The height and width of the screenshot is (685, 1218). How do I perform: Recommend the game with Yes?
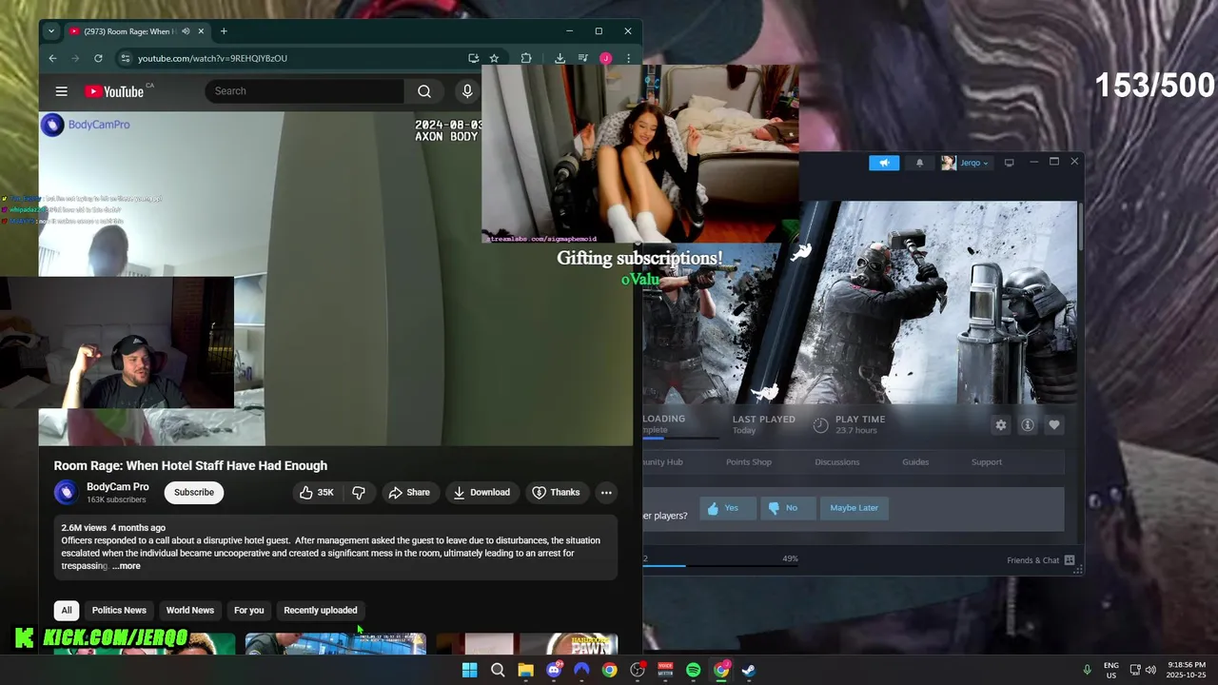[728, 508]
